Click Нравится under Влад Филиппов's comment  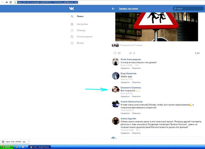[125, 82]
